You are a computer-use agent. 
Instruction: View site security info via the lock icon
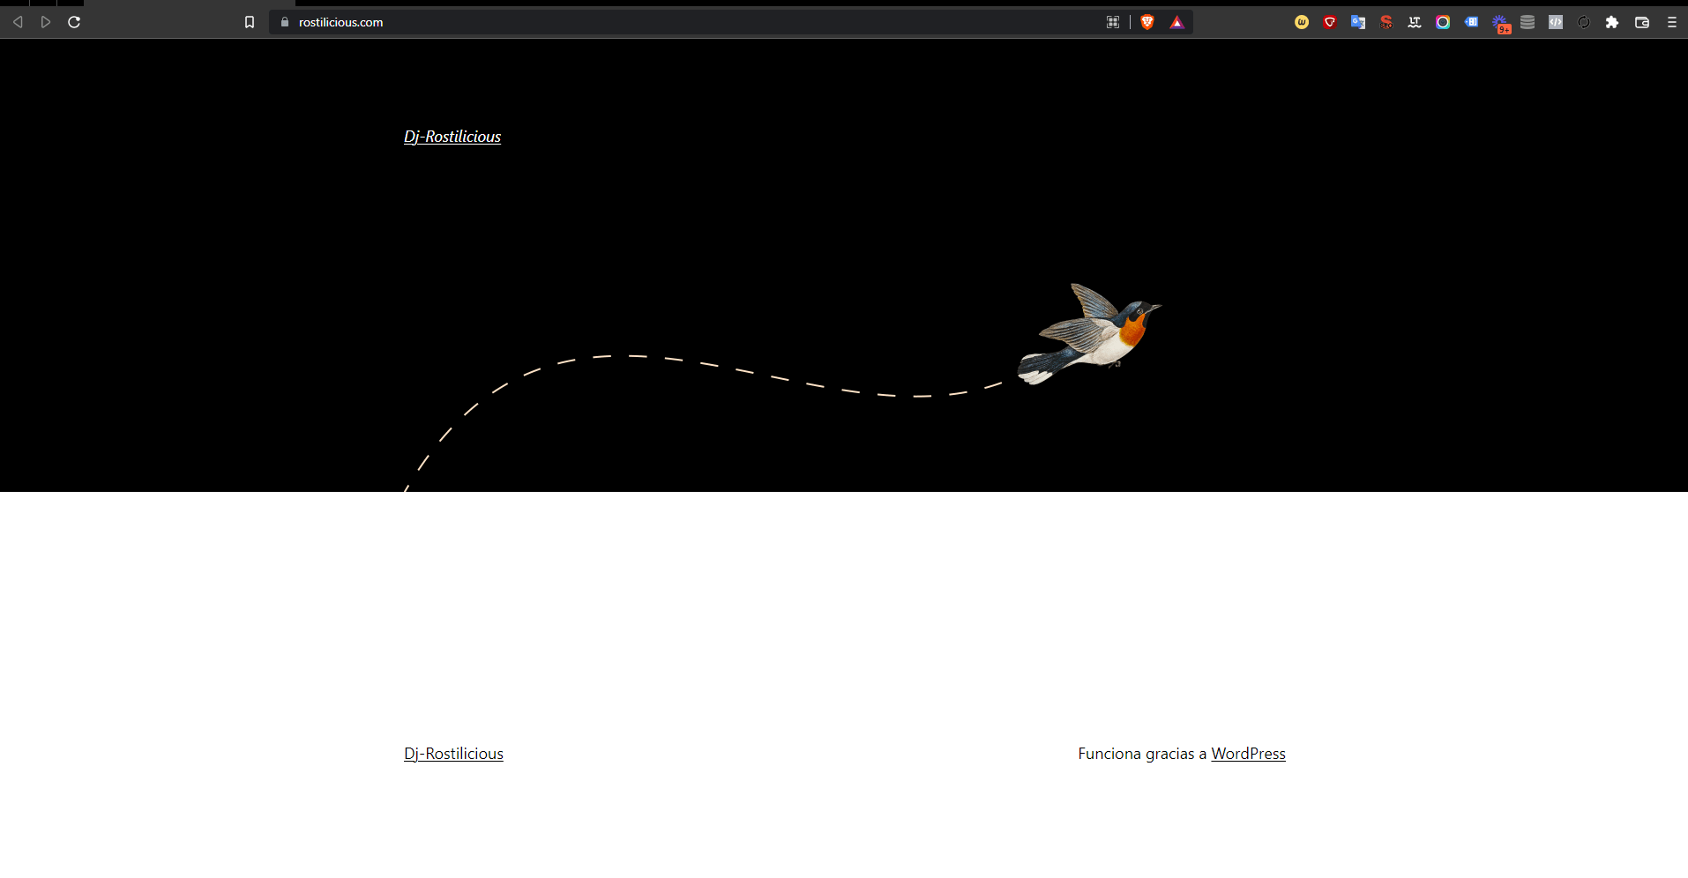(284, 22)
